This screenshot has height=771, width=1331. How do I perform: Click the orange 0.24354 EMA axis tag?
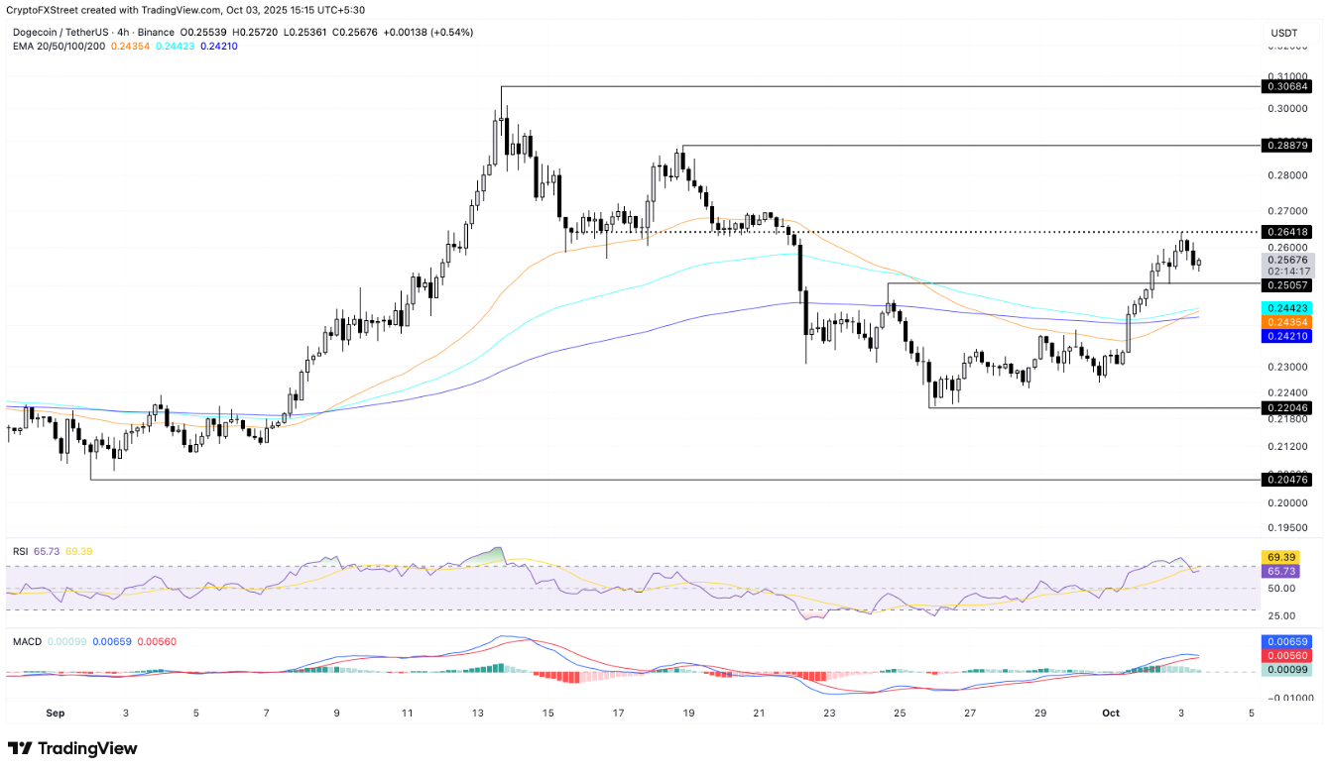click(1287, 323)
